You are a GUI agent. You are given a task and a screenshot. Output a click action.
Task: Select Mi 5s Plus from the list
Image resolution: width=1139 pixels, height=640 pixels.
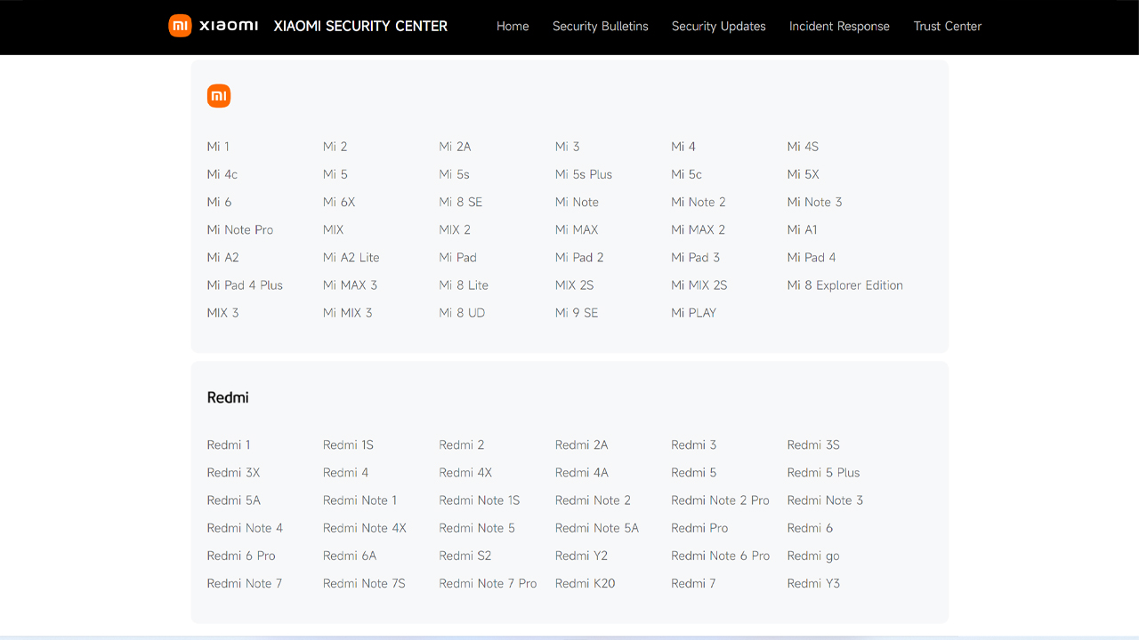point(584,174)
